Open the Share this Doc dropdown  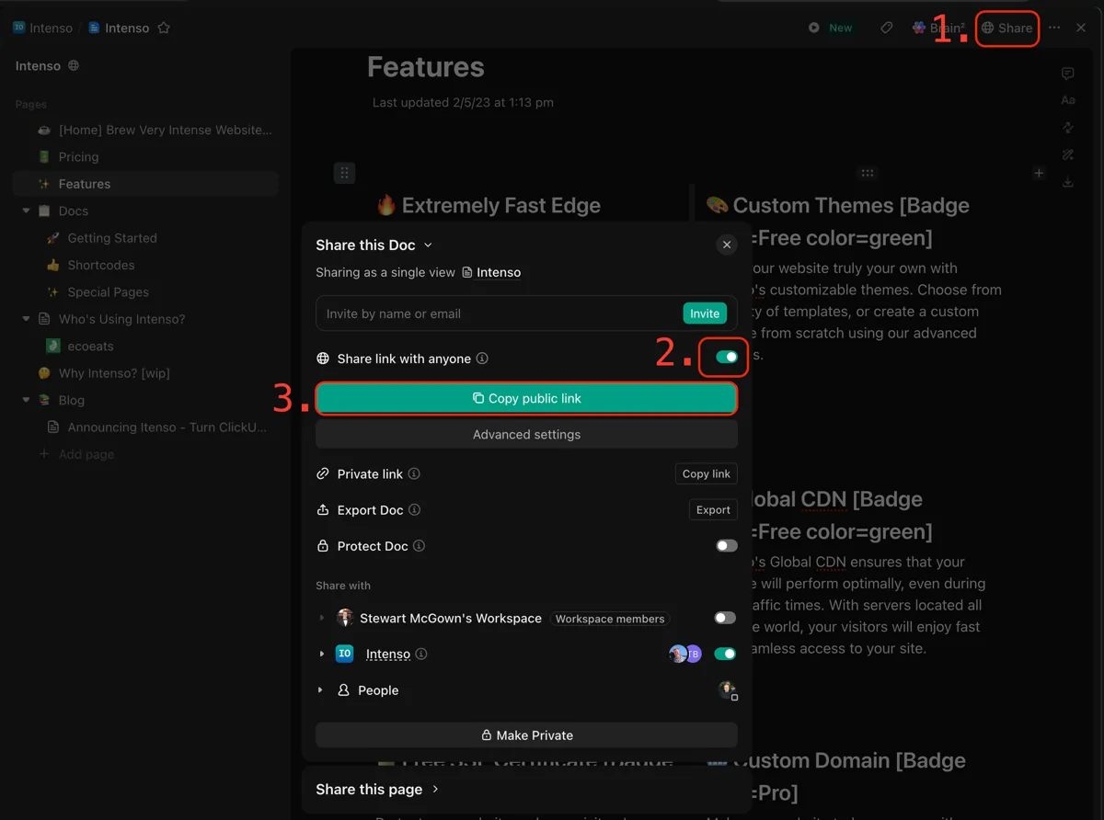pyautogui.click(x=374, y=245)
